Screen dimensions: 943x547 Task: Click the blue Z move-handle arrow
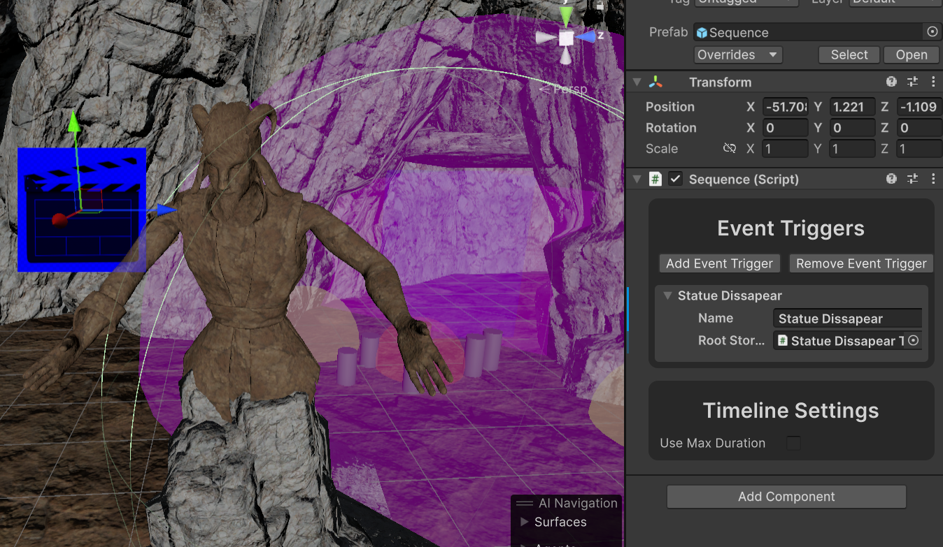click(166, 209)
